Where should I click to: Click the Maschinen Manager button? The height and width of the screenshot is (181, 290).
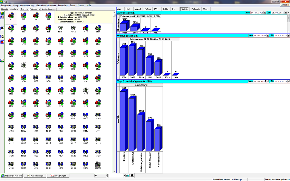pos(12,175)
